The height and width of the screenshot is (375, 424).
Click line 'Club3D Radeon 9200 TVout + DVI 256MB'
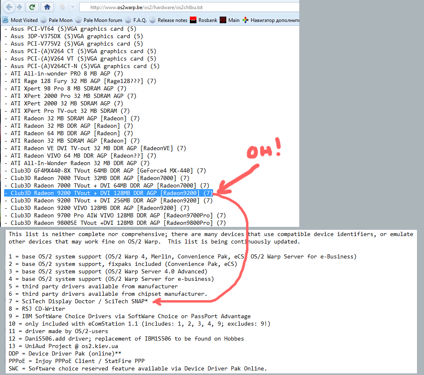point(109,201)
